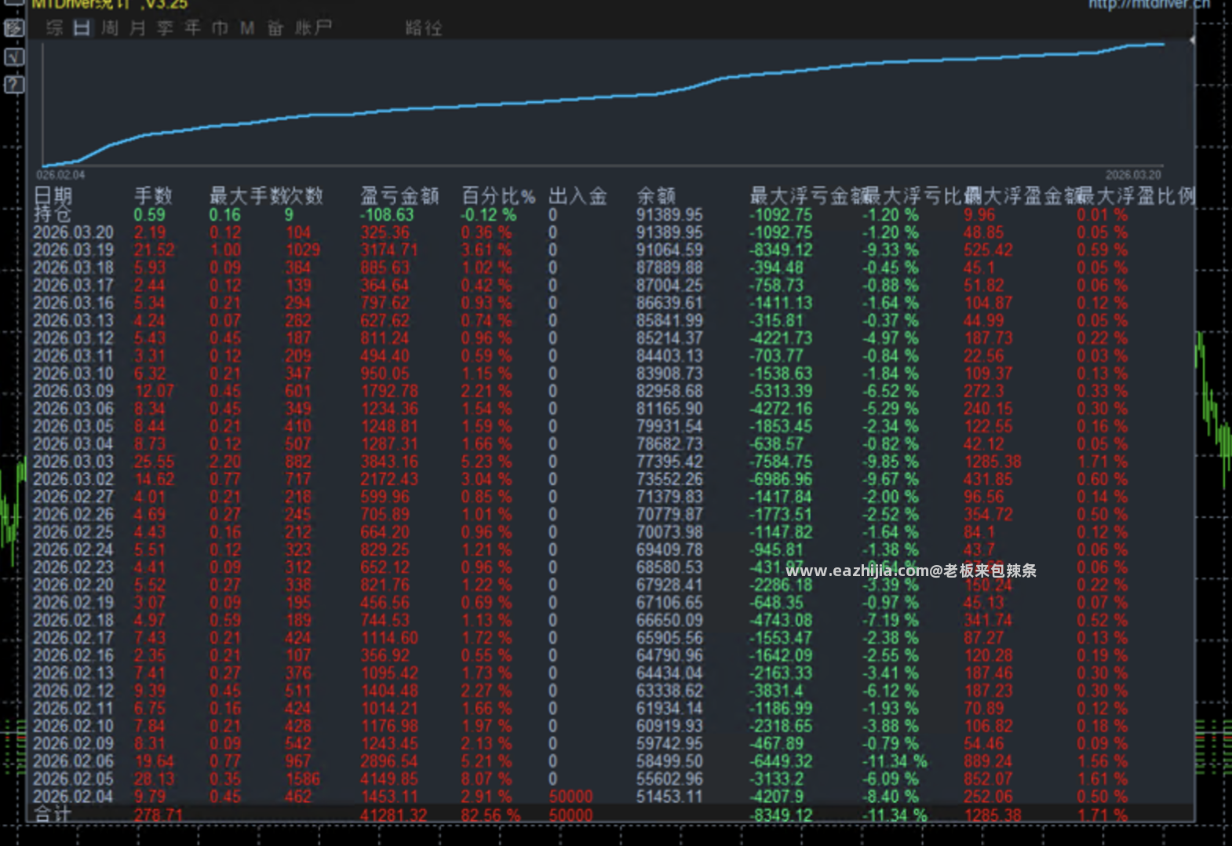Select the M tab
Image resolution: width=1232 pixels, height=846 pixels.
click(x=247, y=28)
